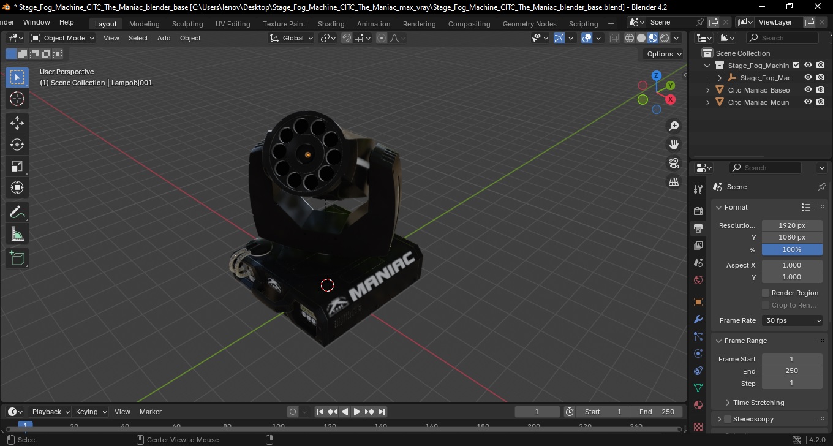The image size is (833, 446).
Task: Open the World properties tab
Action: coord(698,280)
